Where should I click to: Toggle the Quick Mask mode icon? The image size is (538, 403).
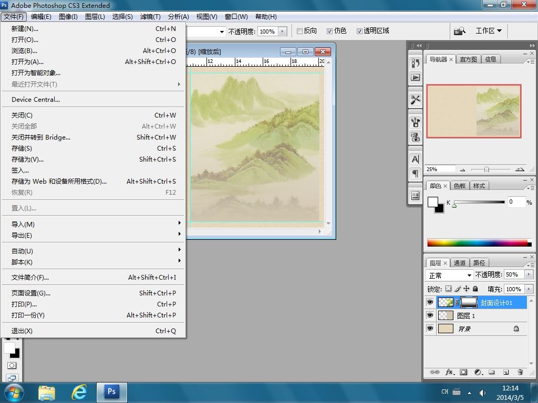[12, 365]
